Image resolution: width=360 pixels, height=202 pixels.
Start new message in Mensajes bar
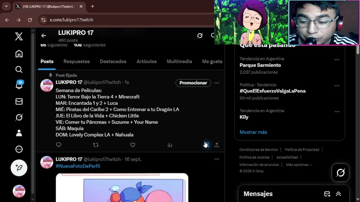[x=327, y=194]
